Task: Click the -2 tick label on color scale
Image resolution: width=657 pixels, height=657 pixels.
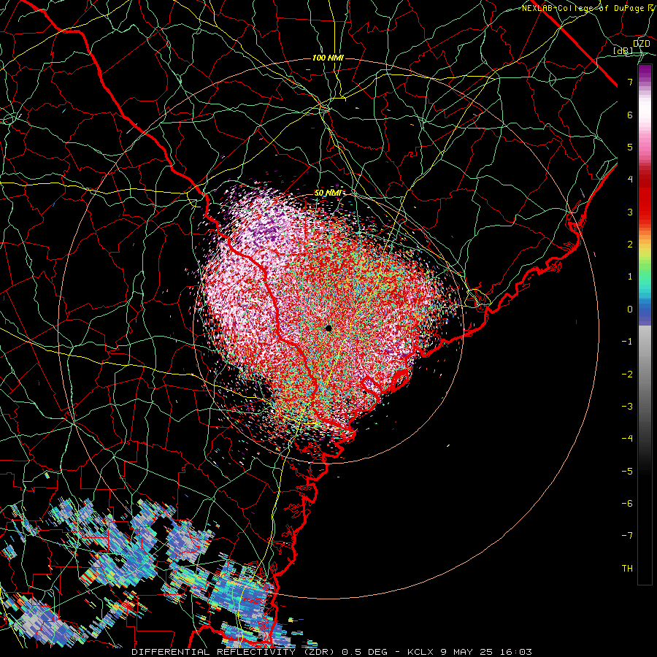Action: coord(627,374)
